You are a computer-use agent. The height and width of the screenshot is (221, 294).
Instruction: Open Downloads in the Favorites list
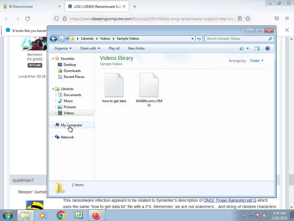point(72,71)
